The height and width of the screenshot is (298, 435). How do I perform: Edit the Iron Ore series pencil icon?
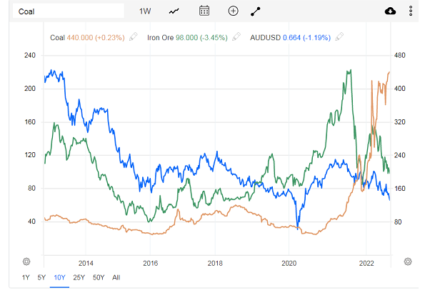pos(236,36)
